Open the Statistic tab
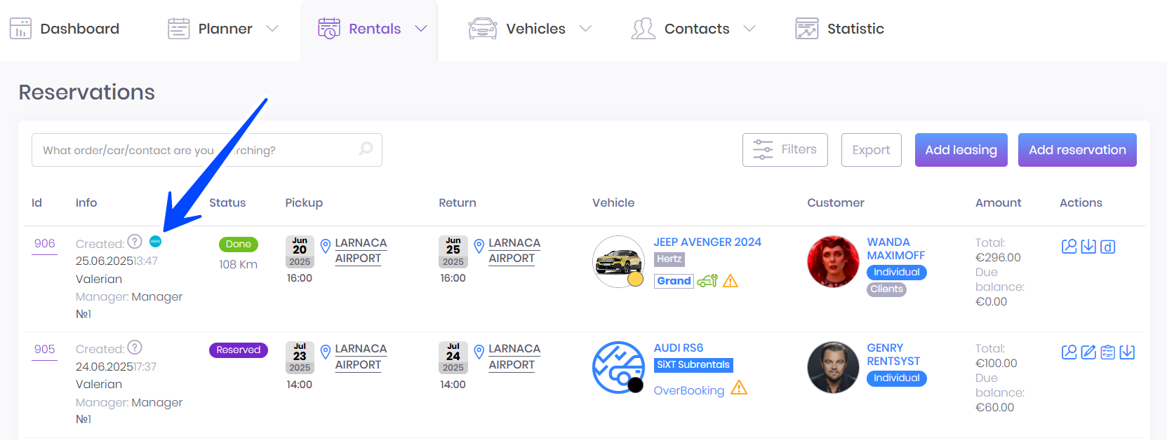This screenshot has height=440, width=1167. 840,29
